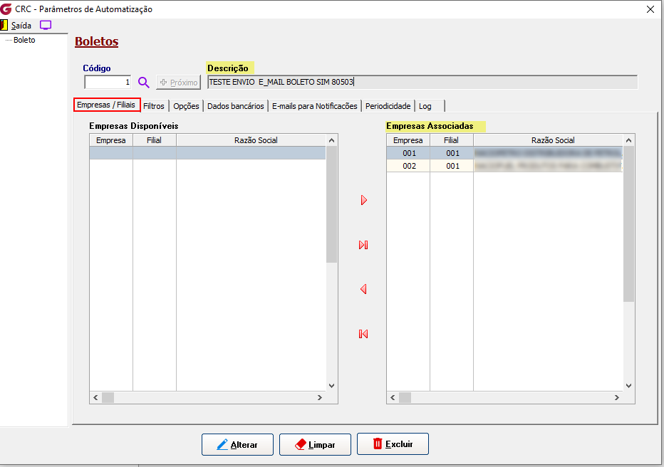The width and height of the screenshot is (664, 467).
Task: Click scroll up arrow in Empresas Associadas
Action: coord(629,140)
